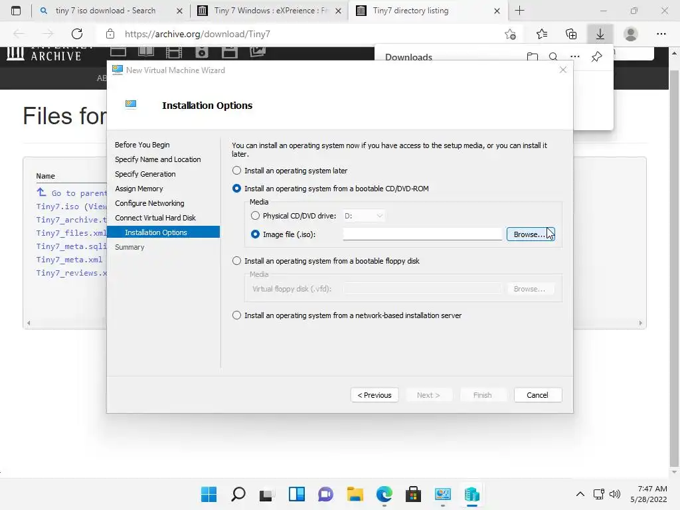Click browser refresh button

click(77, 34)
